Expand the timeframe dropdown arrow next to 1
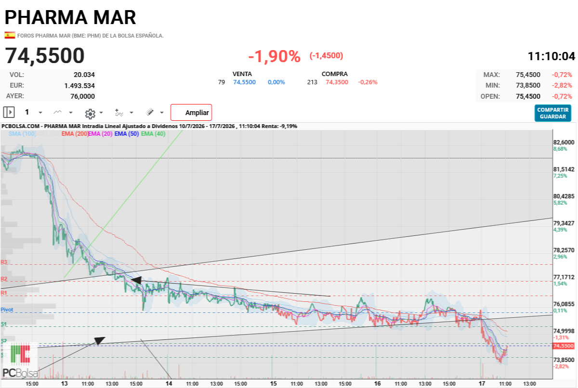578x388 pixels. pyautogui.click(x=40, y=113)
